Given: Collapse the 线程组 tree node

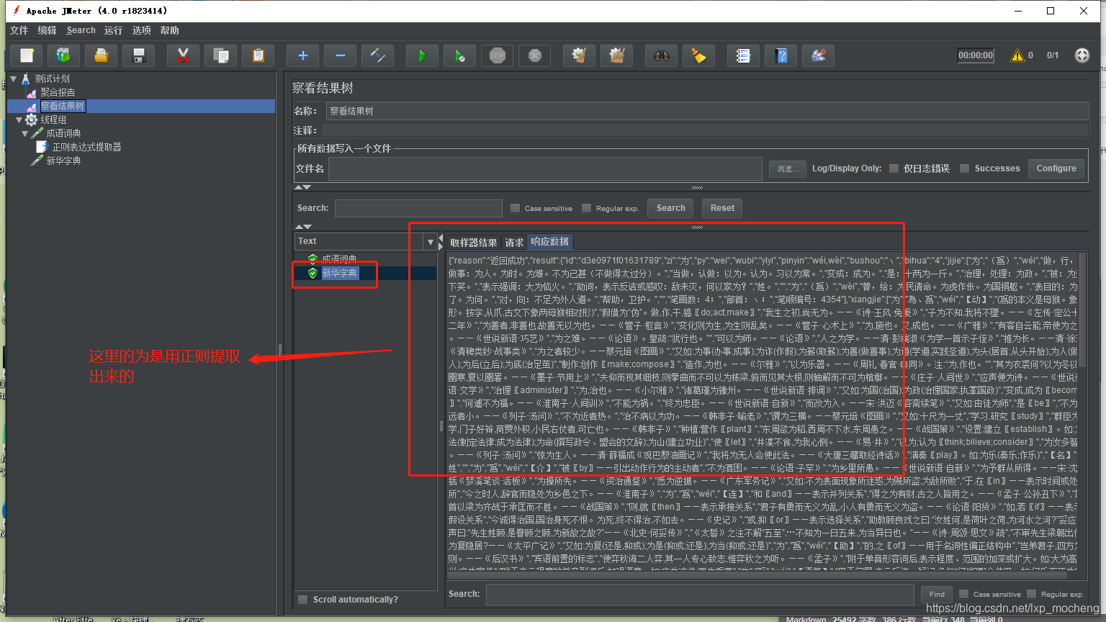Looking at the screenshot, I should point(19,120).
